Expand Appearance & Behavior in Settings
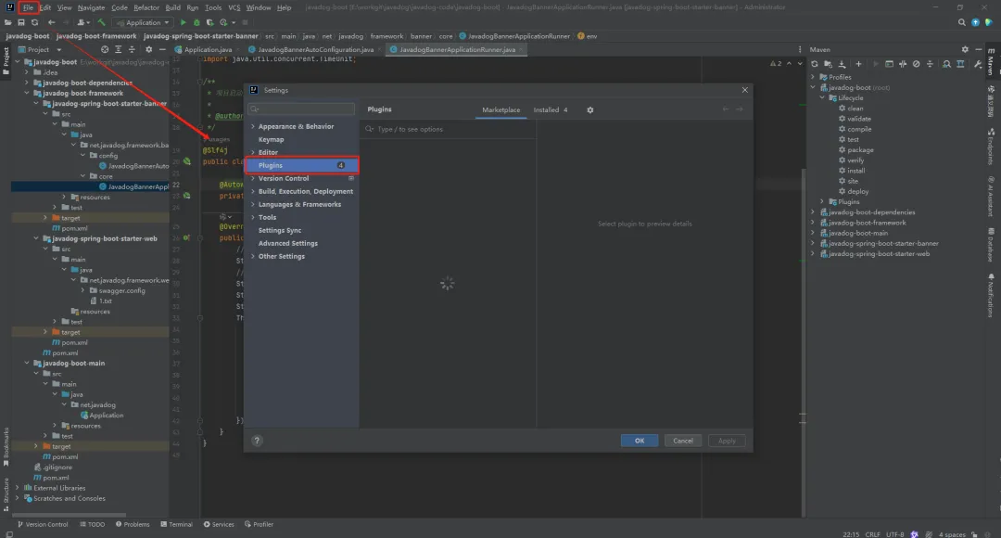 [253, 126]
